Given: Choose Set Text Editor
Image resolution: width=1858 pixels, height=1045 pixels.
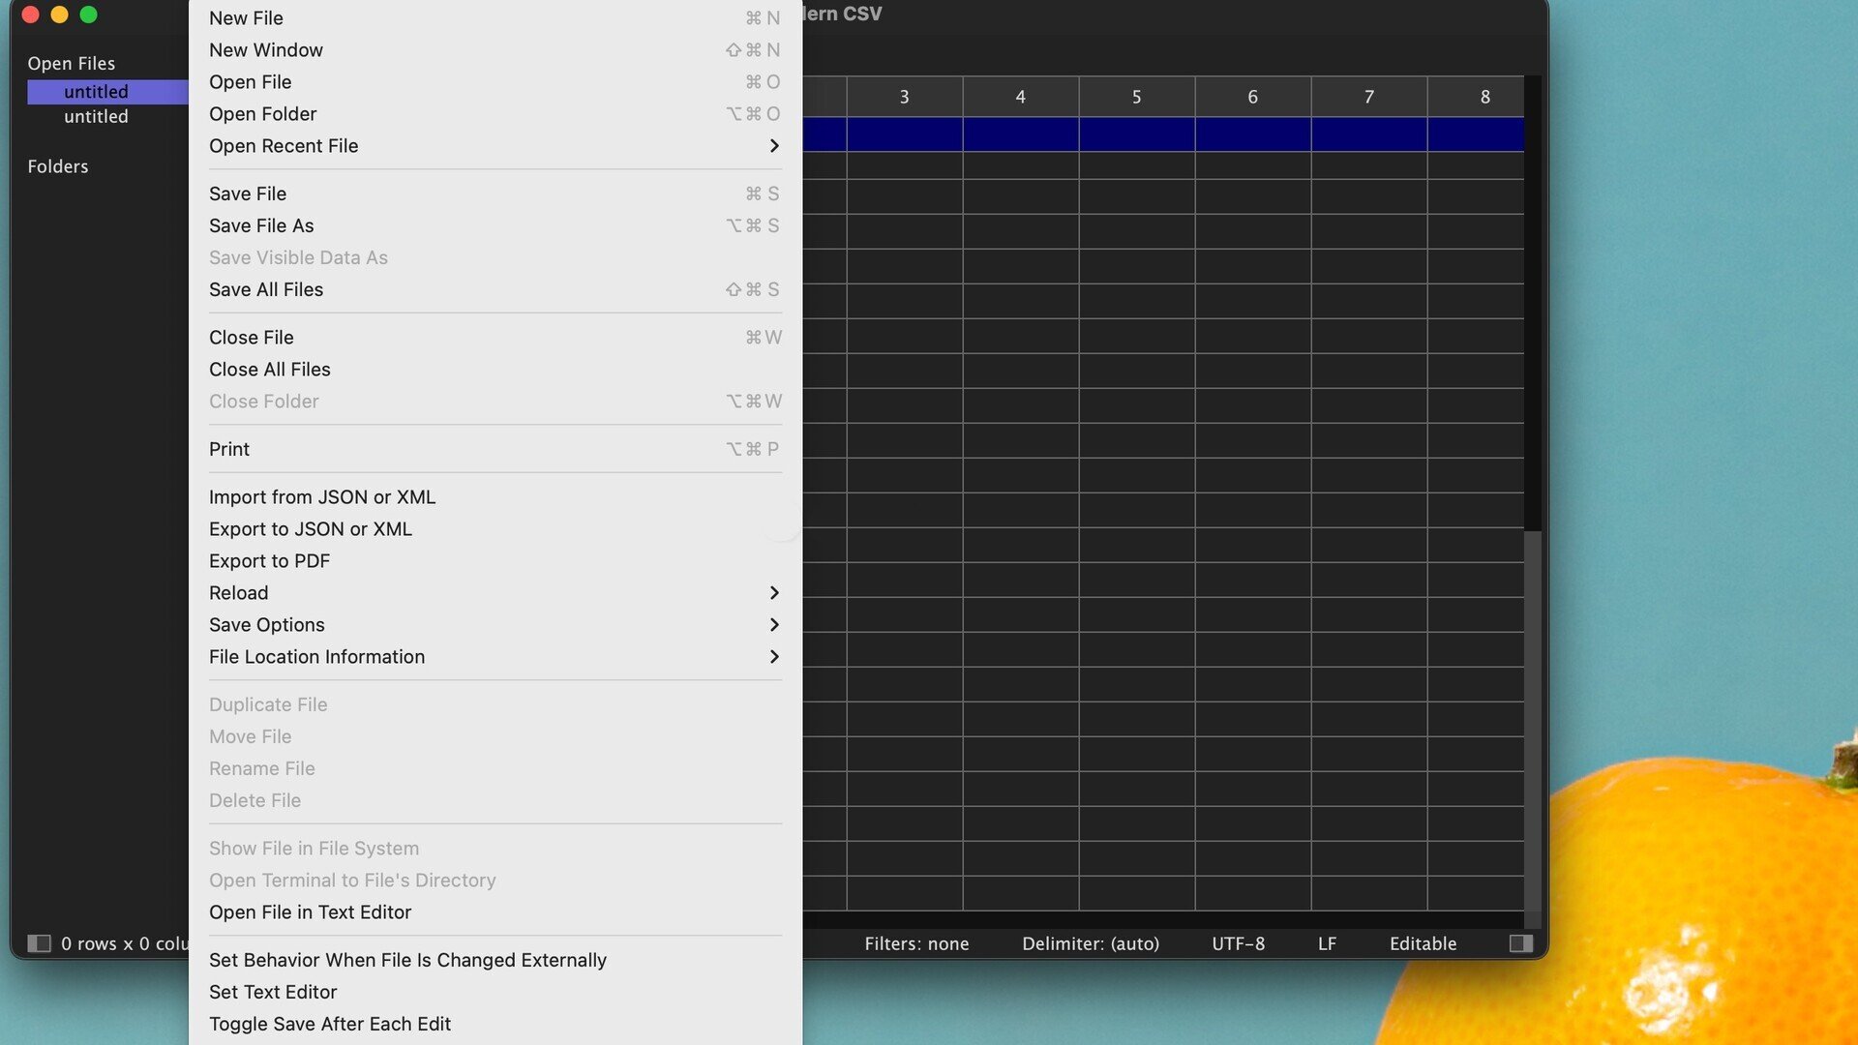Looking at the screenshot, I should [495, 992].
